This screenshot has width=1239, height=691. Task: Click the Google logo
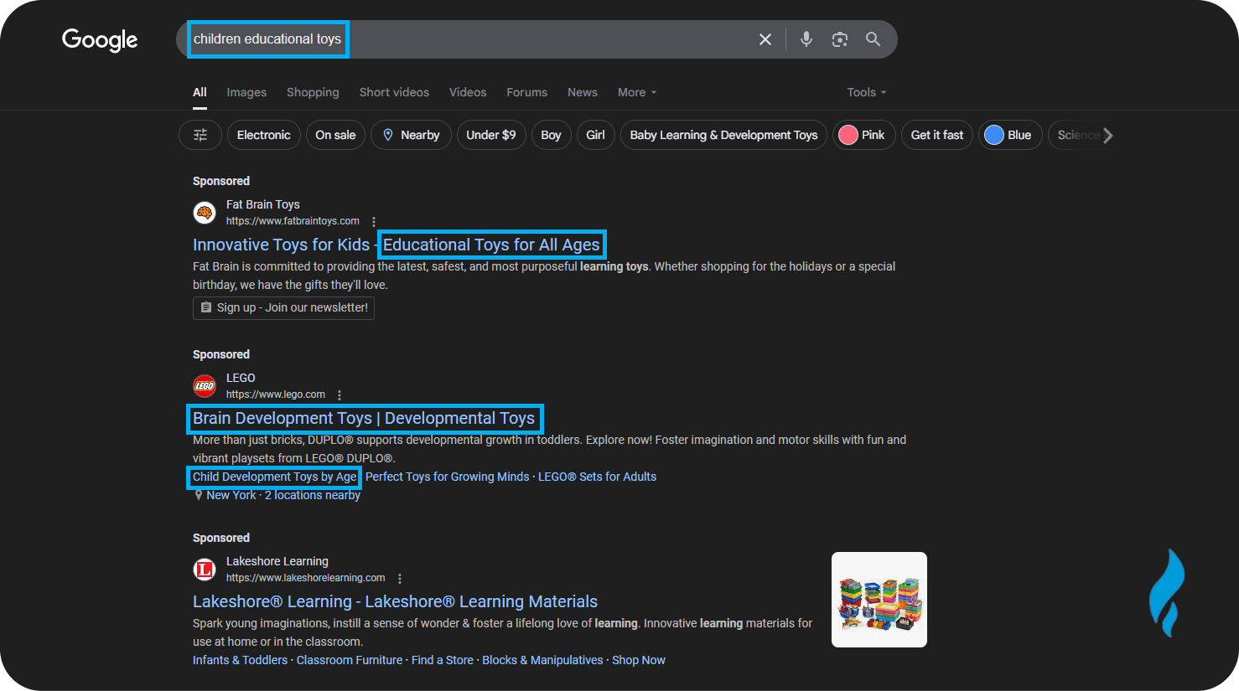click(100, 39)
